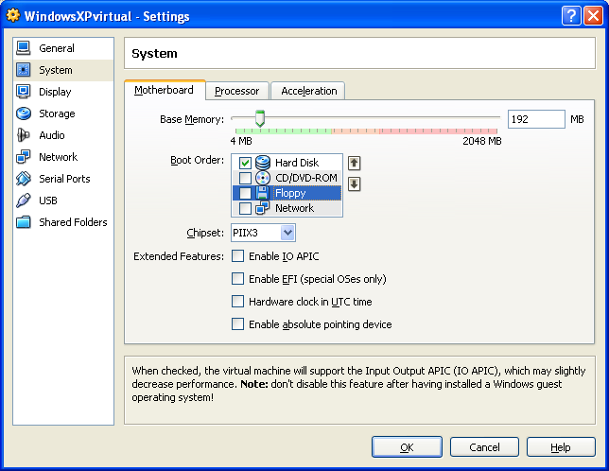This screenshot has height=471, width=609.
Task: Click the Storage disk icon in sidebar
Action: click(x=24, y=113)
